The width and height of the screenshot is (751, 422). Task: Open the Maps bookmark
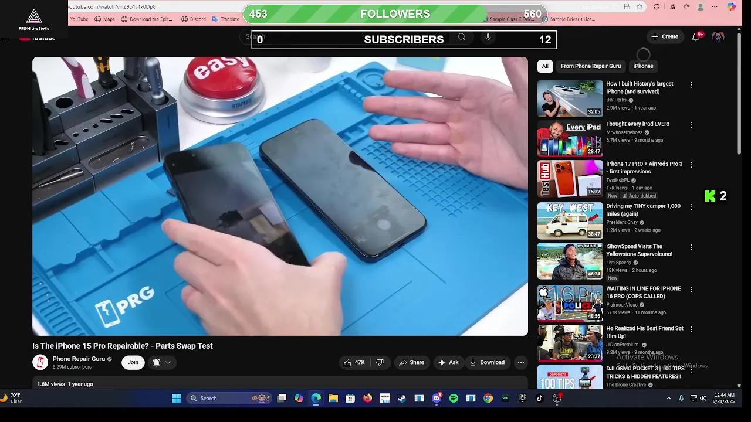104,19
